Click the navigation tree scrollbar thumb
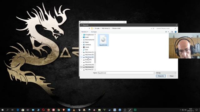Screen dimensions: 200x112 tap(95, 57)
